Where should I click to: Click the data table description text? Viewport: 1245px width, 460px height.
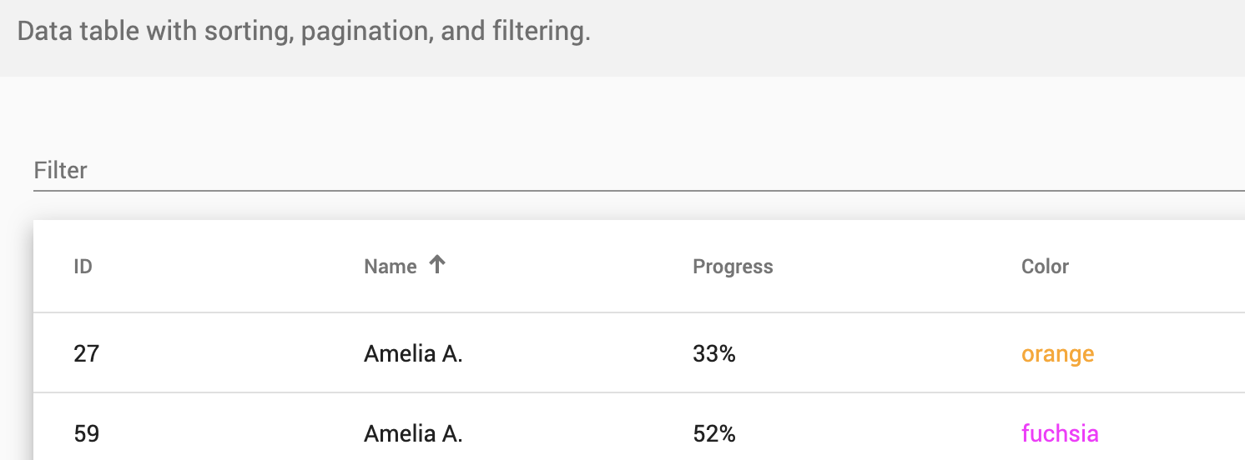pos(304,32)
